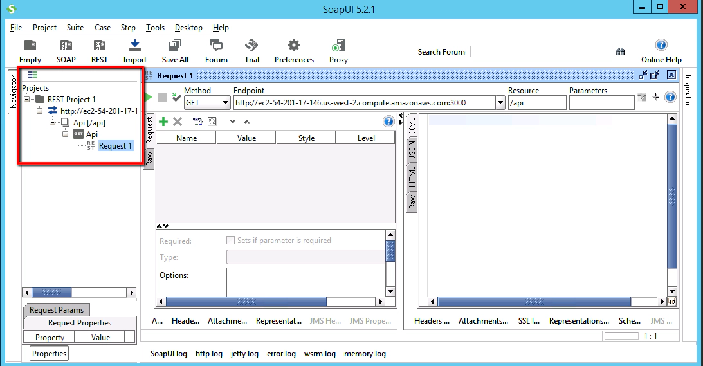
Task: Click the add assertion checkmark icon
Action: (x=176, y=97)
